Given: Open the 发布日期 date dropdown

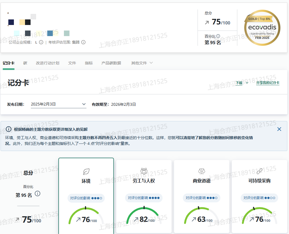Looking at the screenshot, I should tap(58, 104).
